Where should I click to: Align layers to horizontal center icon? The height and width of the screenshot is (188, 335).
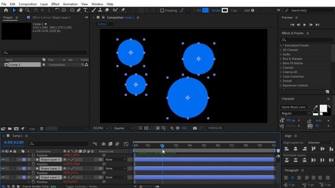(x=295, y=149)
